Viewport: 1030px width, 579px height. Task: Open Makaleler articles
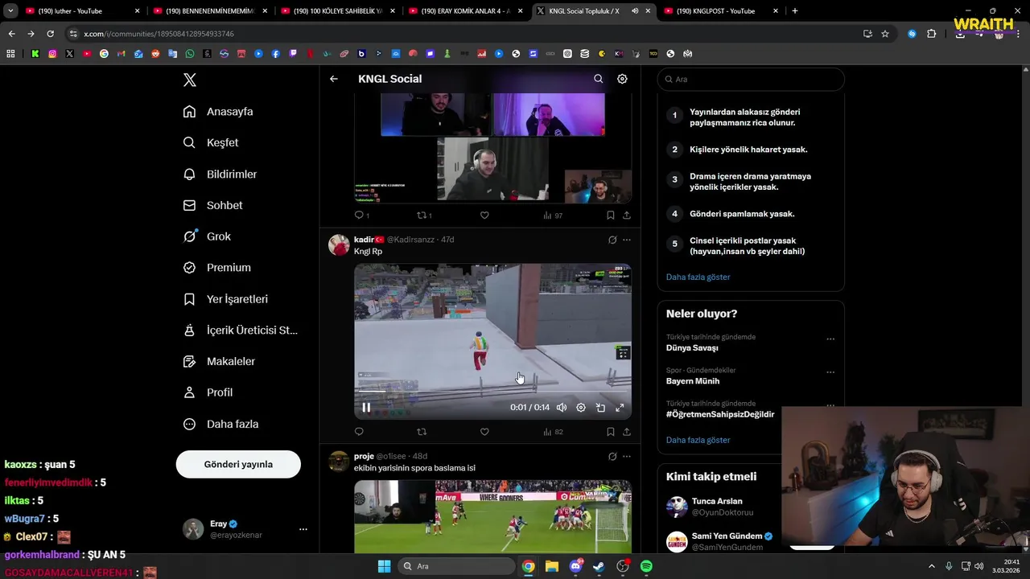[x=220, y=361]
